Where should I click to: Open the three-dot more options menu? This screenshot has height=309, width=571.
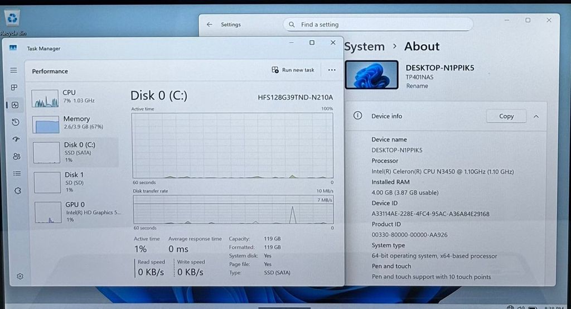click(332, 70)
